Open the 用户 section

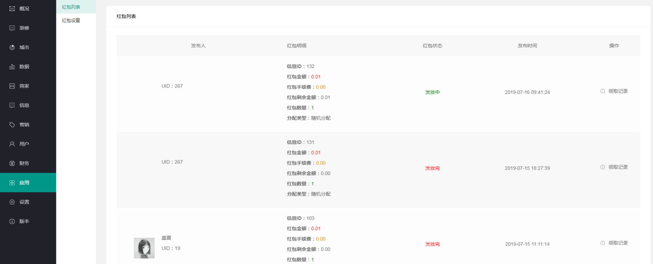pos(28,144)
